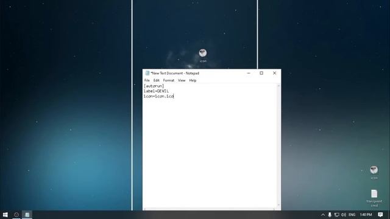Select the icon file above the transparent cmd file
The height and width of the screenshot is (219, 390).
374,173
